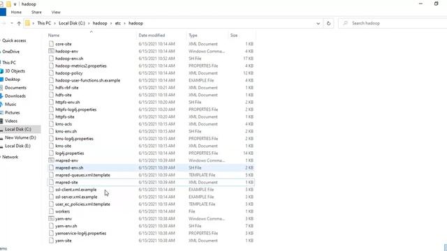447x251 pixels.
Task: Expand chevron after Local Disk (C:) in breadcrumb
Action: pyautogui.click(x=89, y=23)
